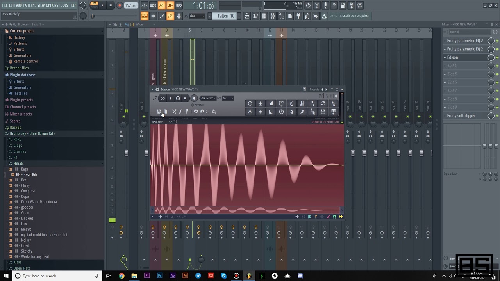Toggle typing keyboard to piano button

tap(145, 16)
